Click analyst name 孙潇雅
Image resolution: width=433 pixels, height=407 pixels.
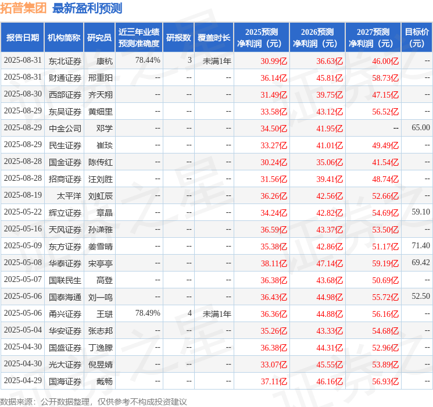pos(101,230)
